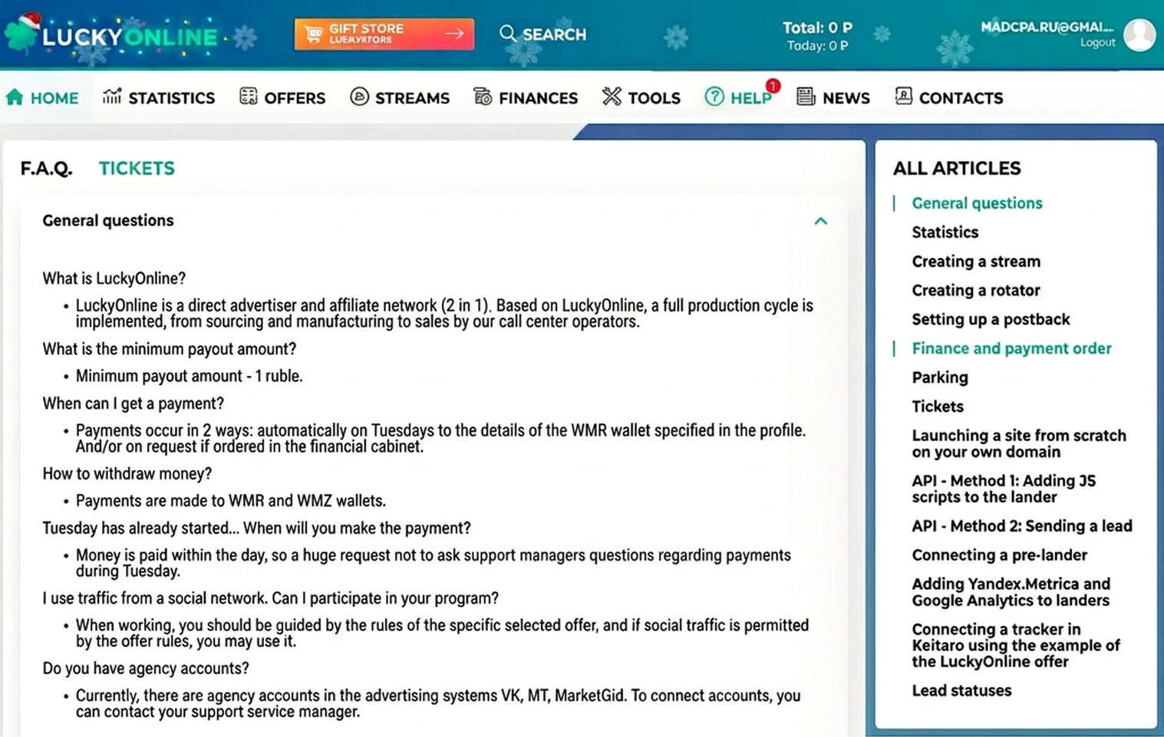1164x737 pixels.
Task: Open Connecting a tracker in Keitaro article
Action: (x=1016, y=646)
